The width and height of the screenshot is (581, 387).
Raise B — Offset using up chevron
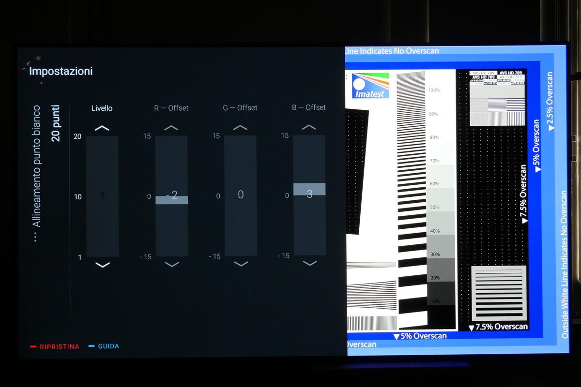(x=309, y=127)
